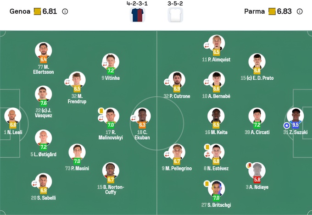Click the yellow card icon on R. Malinovskyi

tap(100, 110)
